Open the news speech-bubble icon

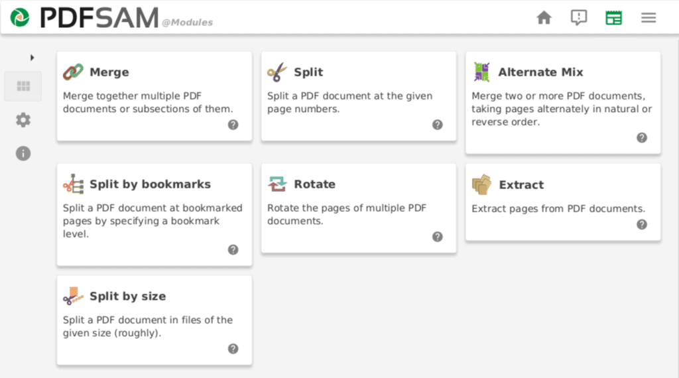point(578,18)
